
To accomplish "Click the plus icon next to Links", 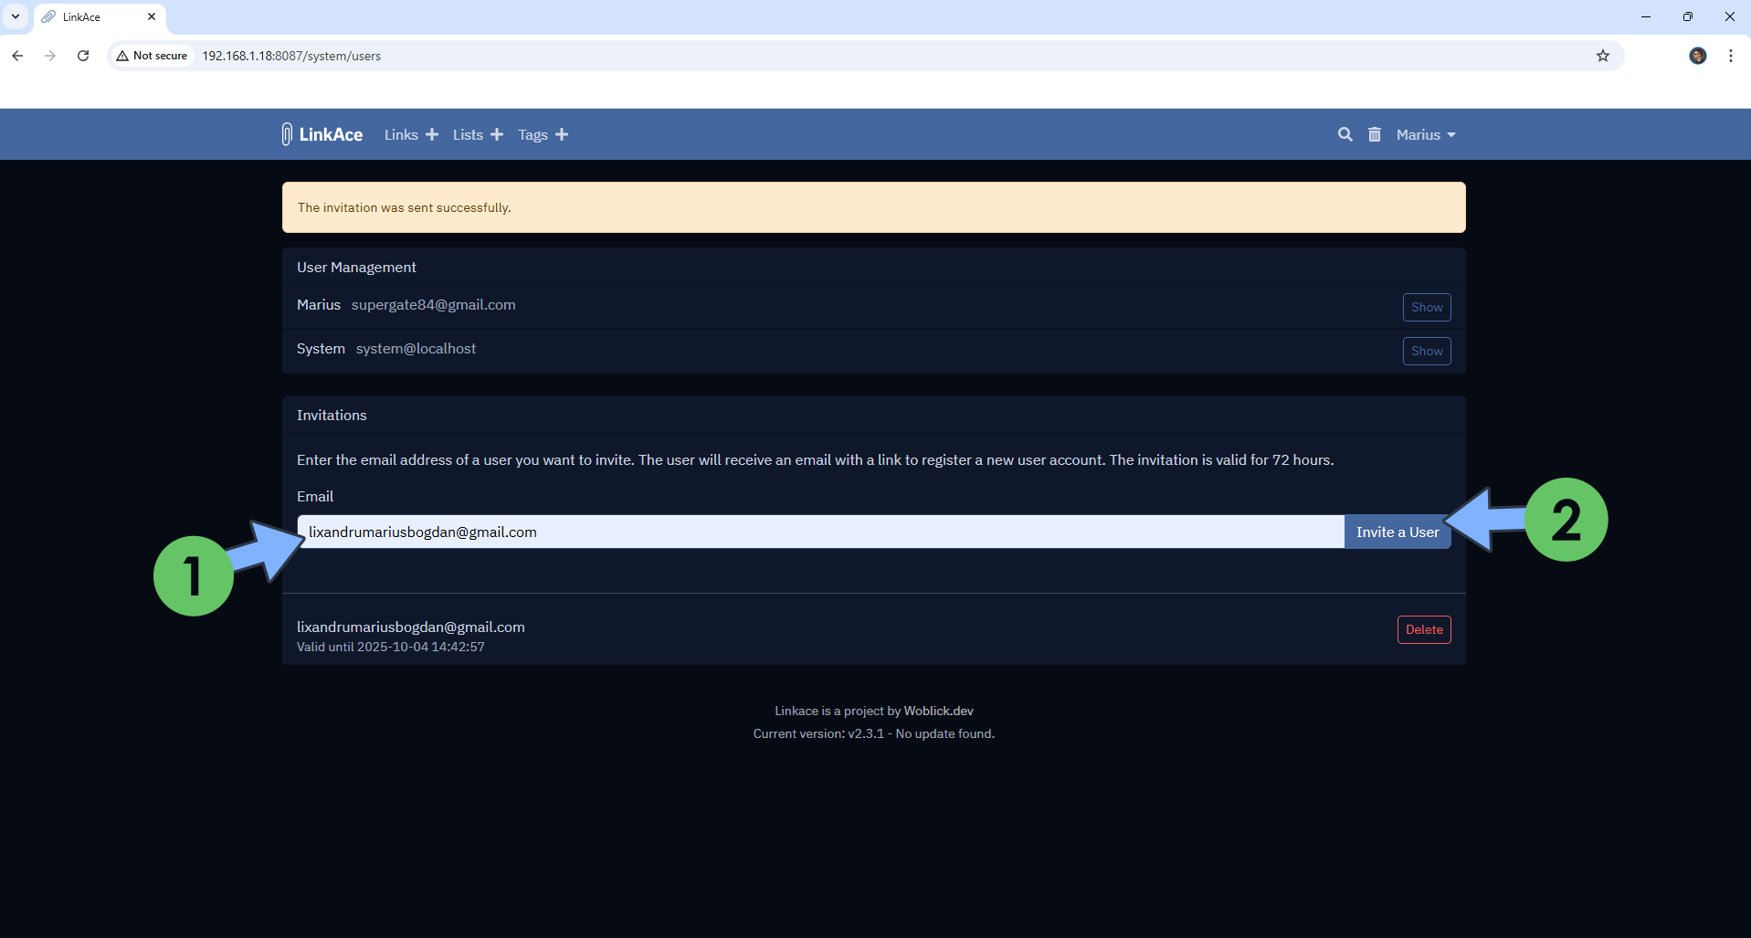I will click(432, 134).
